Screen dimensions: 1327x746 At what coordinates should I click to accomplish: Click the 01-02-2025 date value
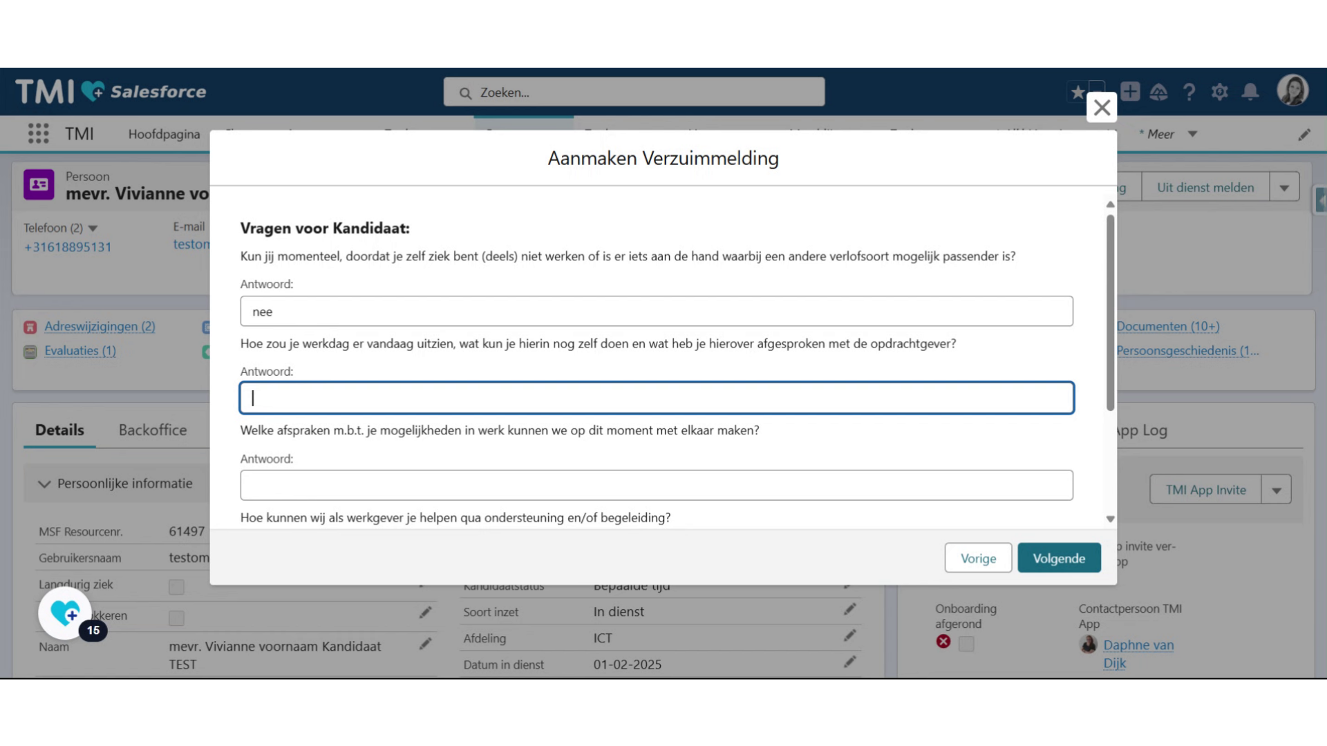click(x=627, y=664)
